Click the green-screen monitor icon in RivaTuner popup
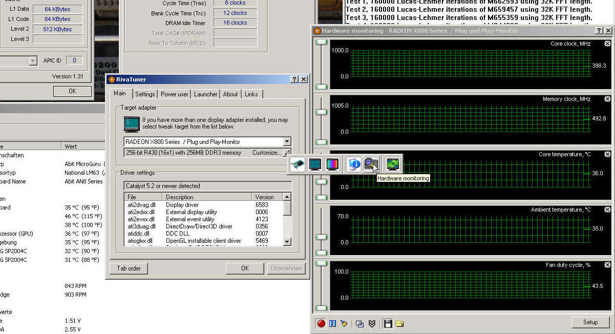 click(393, 164)
